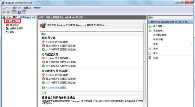Click 诊断/修复 action

pyautogui.click(x=158, y=39)
